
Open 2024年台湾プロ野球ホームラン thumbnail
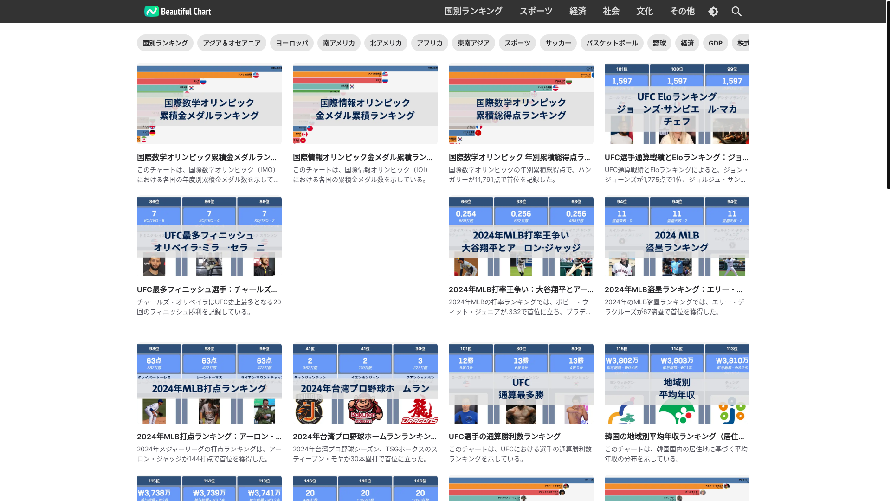coord(365,384)
